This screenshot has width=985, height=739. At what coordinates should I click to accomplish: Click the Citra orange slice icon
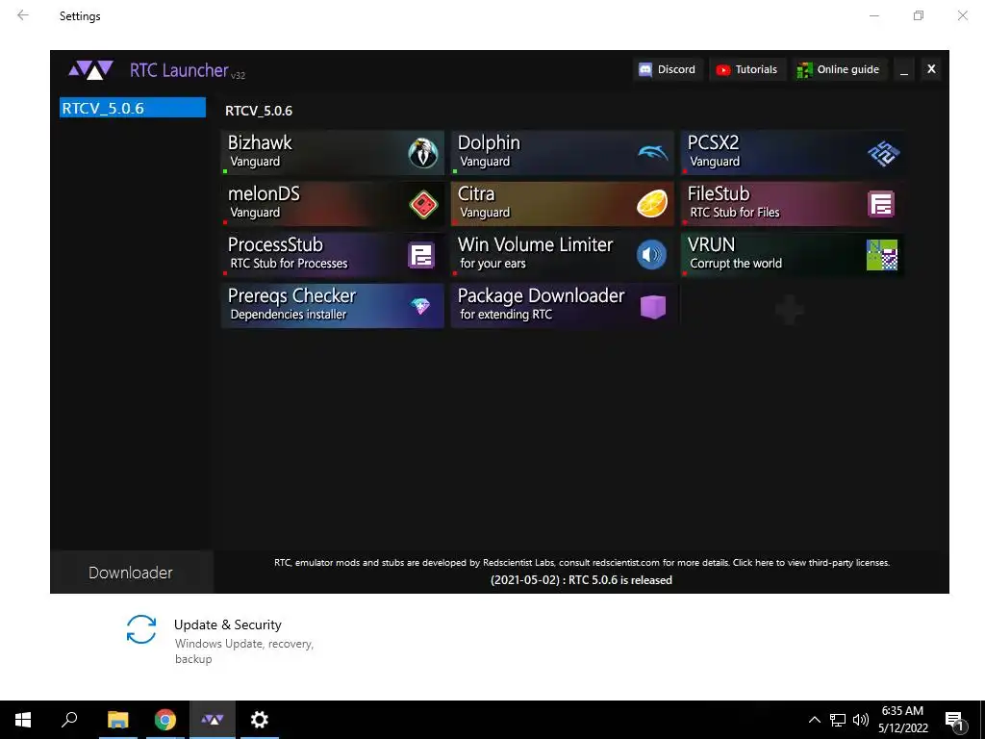[652, 204]
